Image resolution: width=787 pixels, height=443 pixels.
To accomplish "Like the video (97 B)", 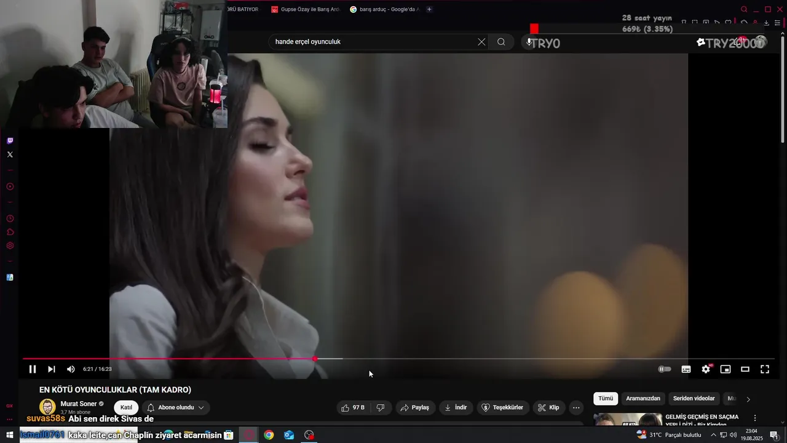I will [352, 407].
